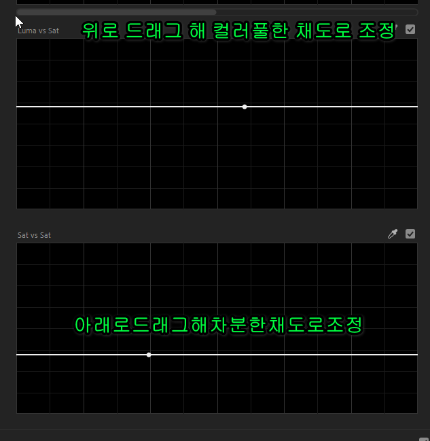Click the Luma vs Sat label
The height and width of the screenshot is (441, 430).
click(x=38, y=31)
